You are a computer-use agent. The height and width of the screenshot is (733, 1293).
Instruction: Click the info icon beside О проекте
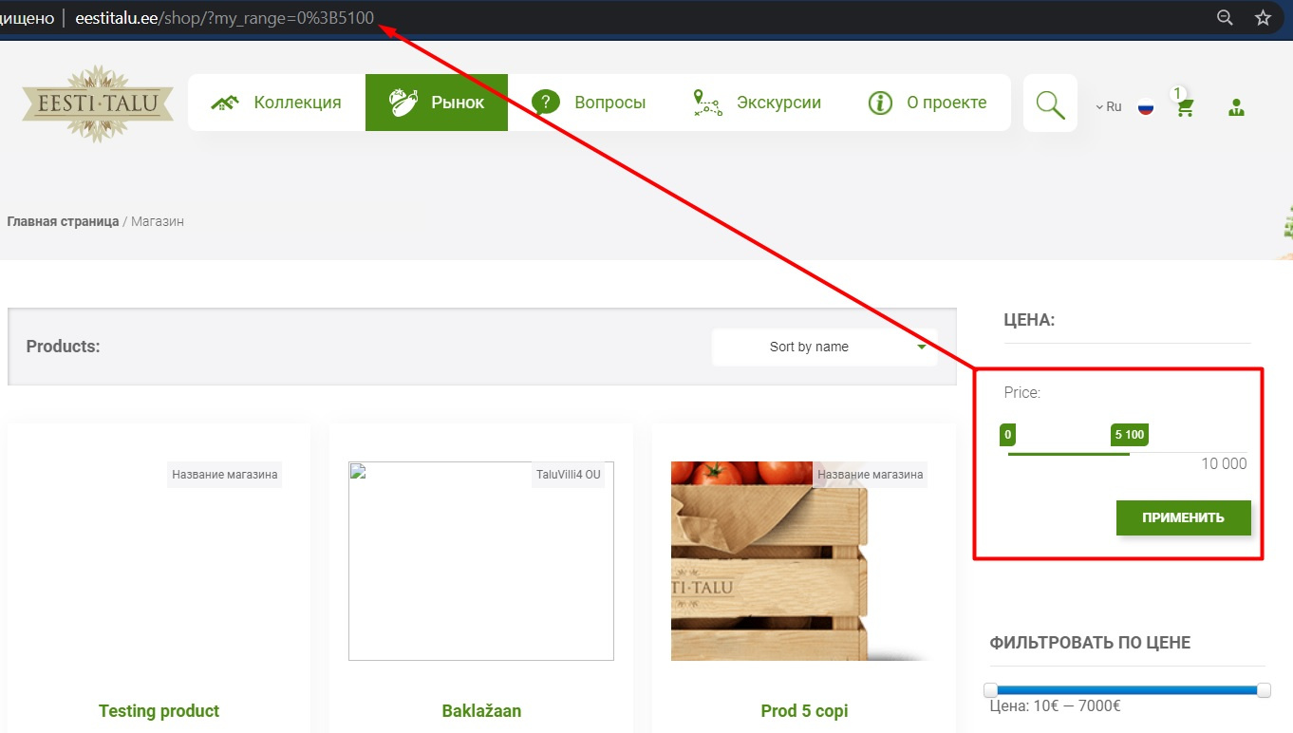pyautogui.click(x=880, y=103)
